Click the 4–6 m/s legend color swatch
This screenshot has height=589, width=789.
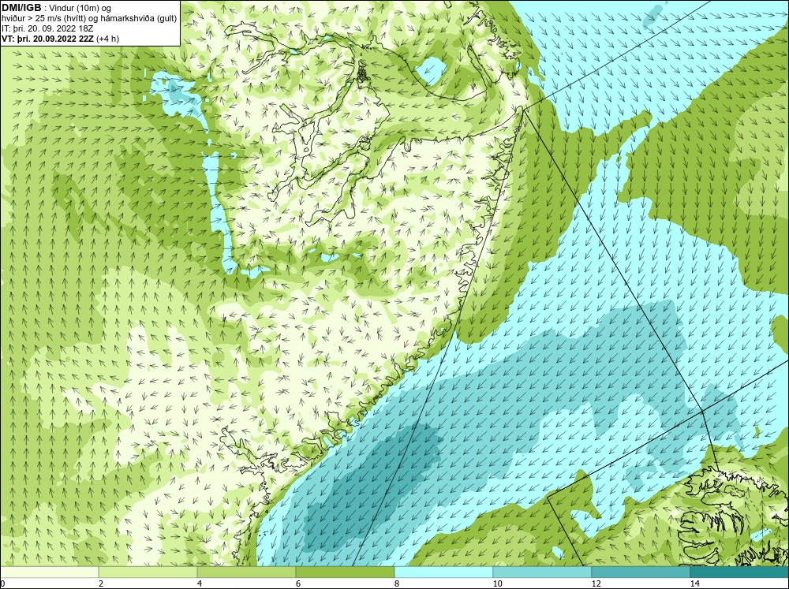coord(246,572)
